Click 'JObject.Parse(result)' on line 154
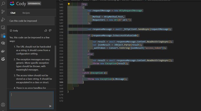This screenshot has width=201, height=111. pyautogui.click(x=128, y=45)
